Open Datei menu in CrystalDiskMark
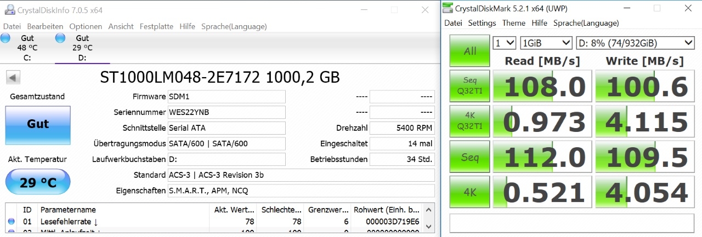 point(454,23)
